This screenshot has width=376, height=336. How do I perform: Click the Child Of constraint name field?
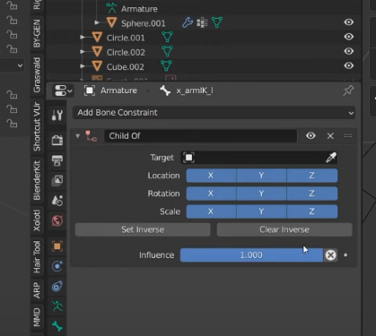point(200,136)
